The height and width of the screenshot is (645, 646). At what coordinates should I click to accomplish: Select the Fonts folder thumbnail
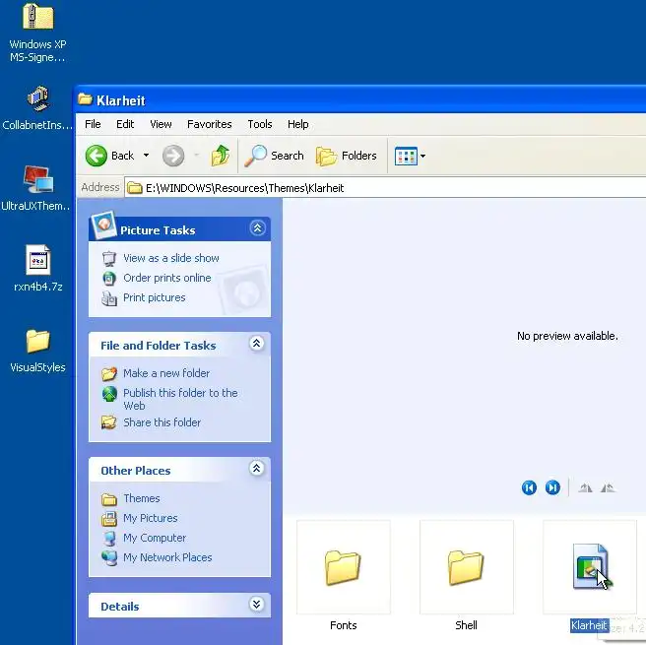[343, 567]
